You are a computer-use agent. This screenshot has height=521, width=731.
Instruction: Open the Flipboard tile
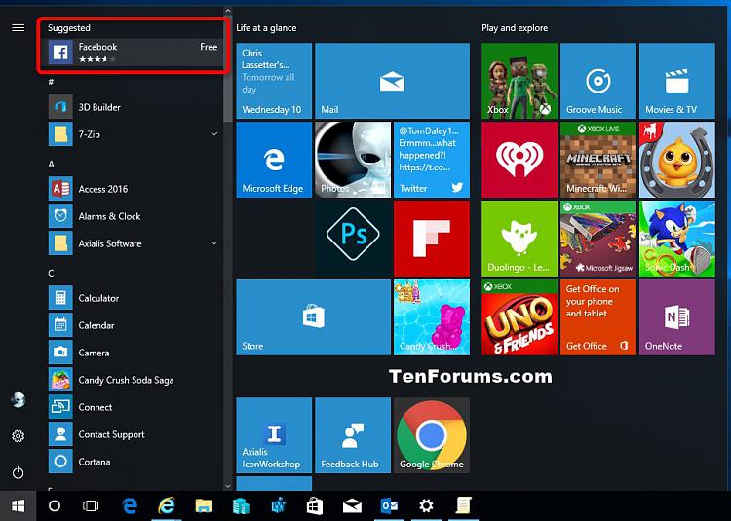[x=431, y=237]
